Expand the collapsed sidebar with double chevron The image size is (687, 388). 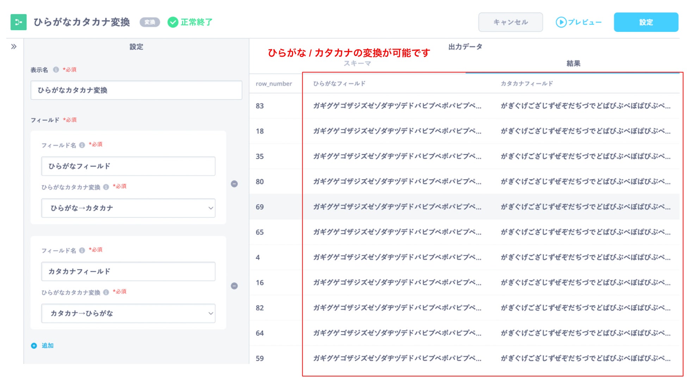(x=14, y=46)
